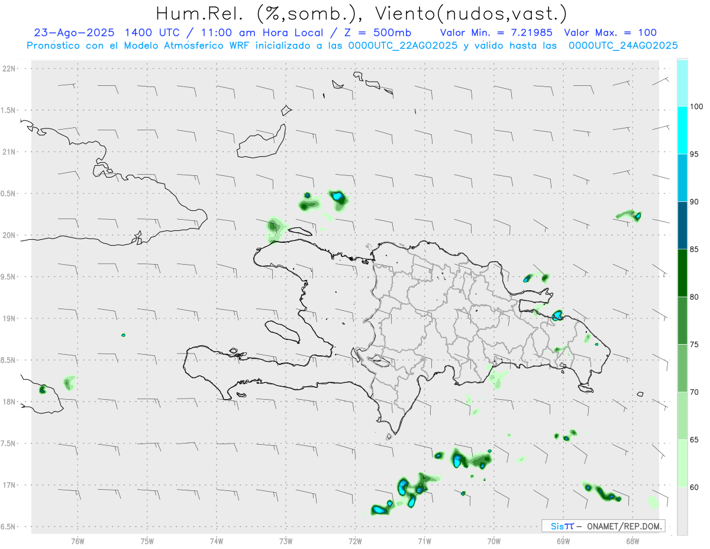Viewport: 710px width, 549px height.
Task: Click the 65–70 light green legend band
Action: click(682, 416)
